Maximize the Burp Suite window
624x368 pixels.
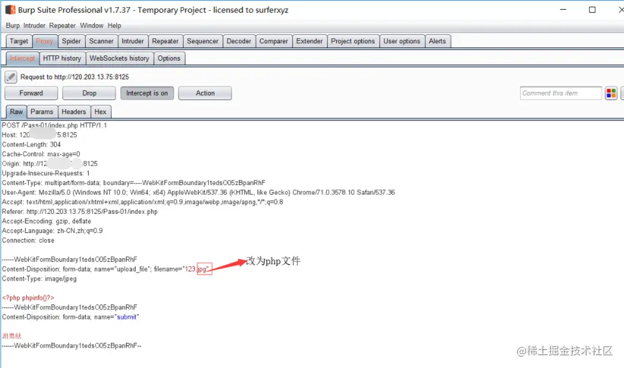(592, 10)
